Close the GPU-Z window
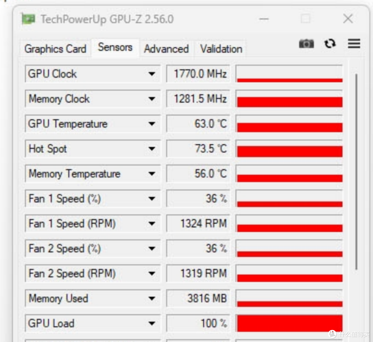Viewport: 373px width, 342px height. click(x=348, y=19)
